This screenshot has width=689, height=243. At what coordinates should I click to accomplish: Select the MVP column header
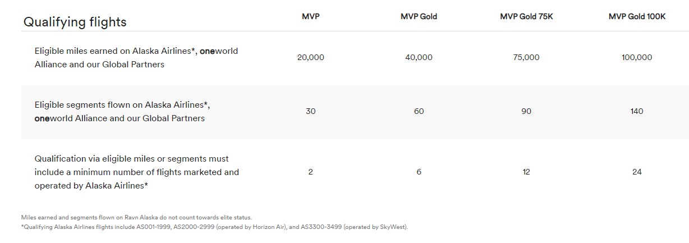coord(310,17)
